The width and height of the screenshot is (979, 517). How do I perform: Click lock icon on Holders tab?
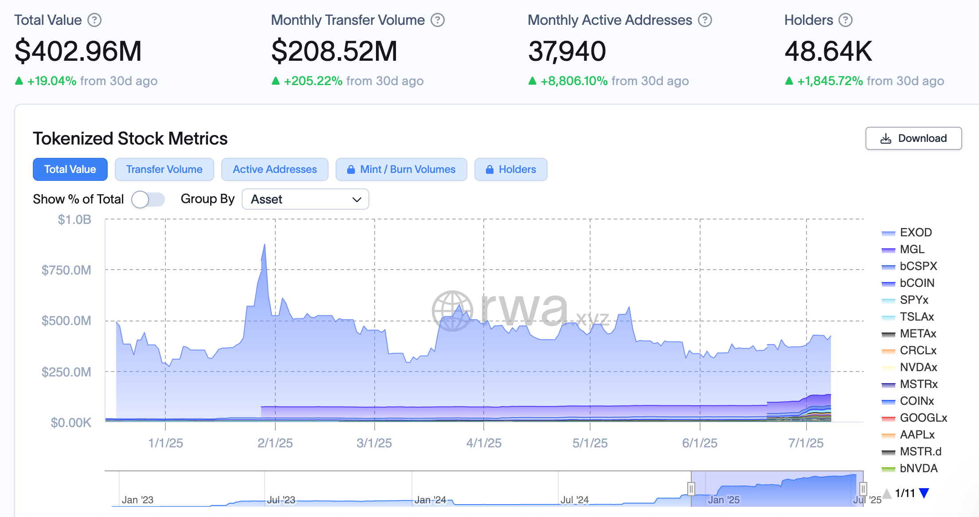pyautogui.click(x=489, y=170)
